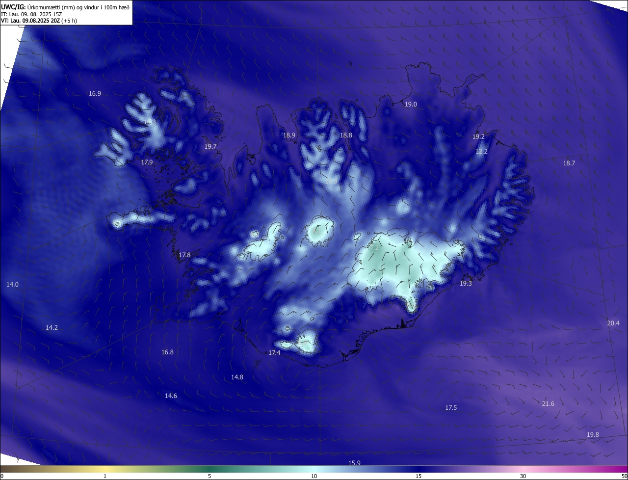Screen dimensions: 628x480
Task: Click the 17.5 value label
Action: (x=451, y=407)
